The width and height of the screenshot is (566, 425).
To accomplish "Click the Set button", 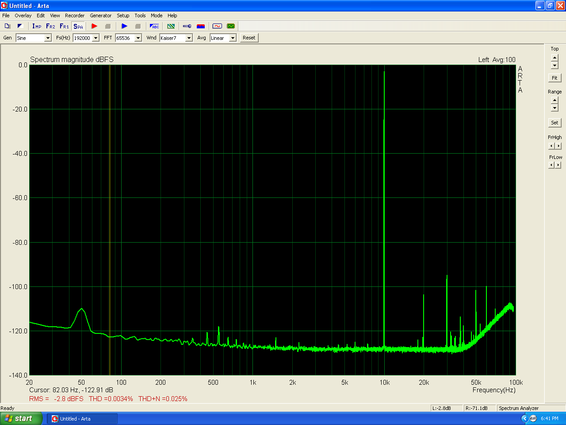I will tap(555, 123).
